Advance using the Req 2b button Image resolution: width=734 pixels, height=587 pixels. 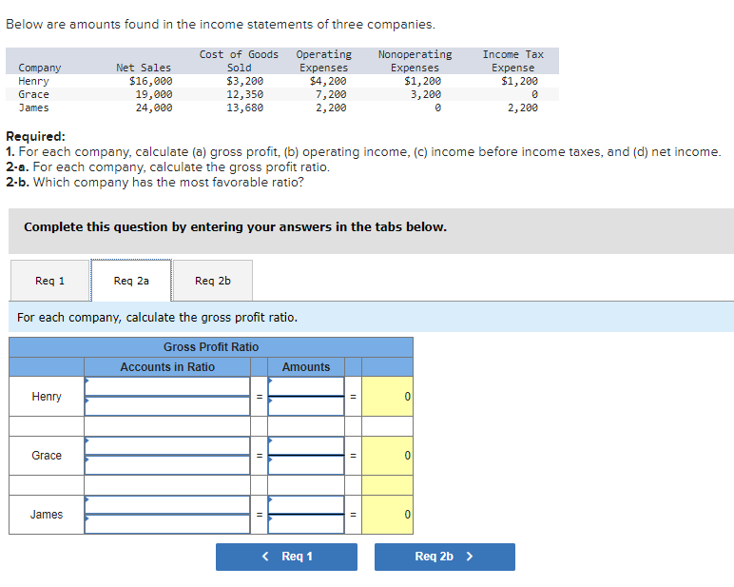445,557
